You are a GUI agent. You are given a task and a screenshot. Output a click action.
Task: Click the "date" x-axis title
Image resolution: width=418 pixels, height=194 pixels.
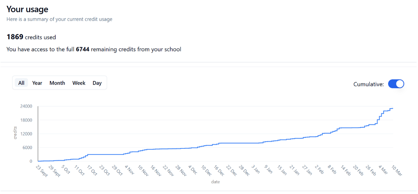point(215,182)
